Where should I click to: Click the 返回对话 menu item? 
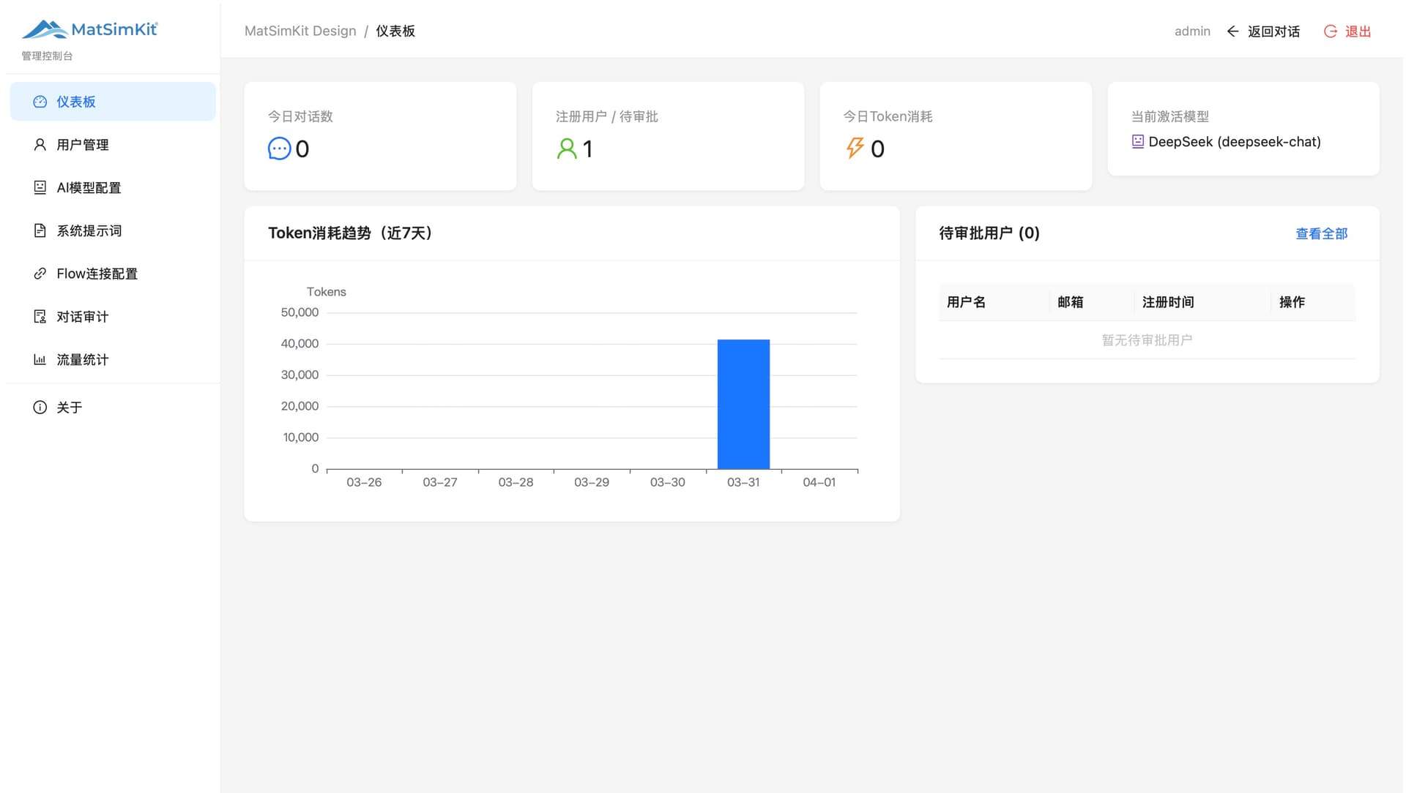[x=1274, y=31]
